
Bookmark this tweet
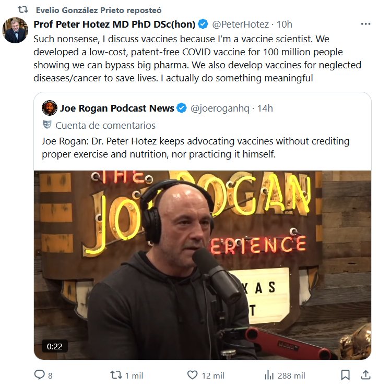345,375
